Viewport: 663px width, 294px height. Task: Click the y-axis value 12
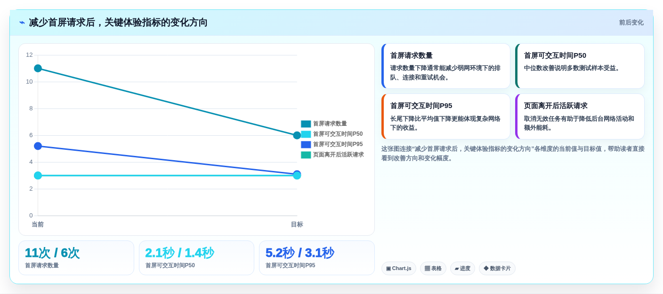pyautogui.click(x=29, y=55)
